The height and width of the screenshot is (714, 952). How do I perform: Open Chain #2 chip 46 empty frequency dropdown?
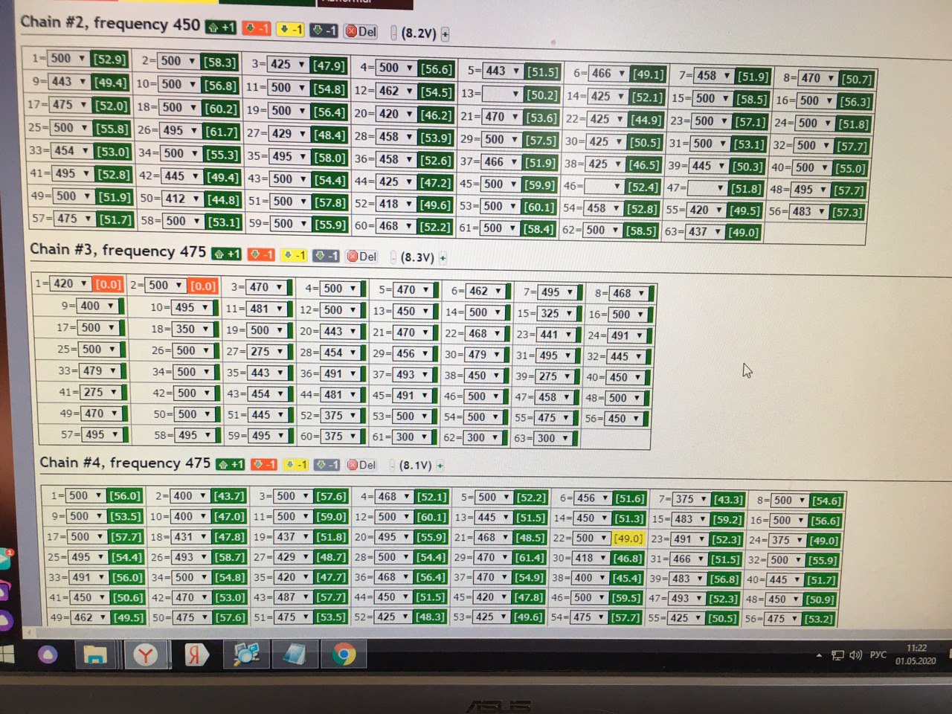pos(603,186)
